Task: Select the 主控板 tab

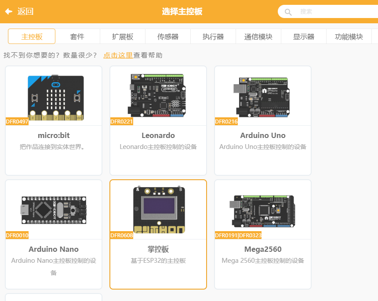Action: pos(32,36)
